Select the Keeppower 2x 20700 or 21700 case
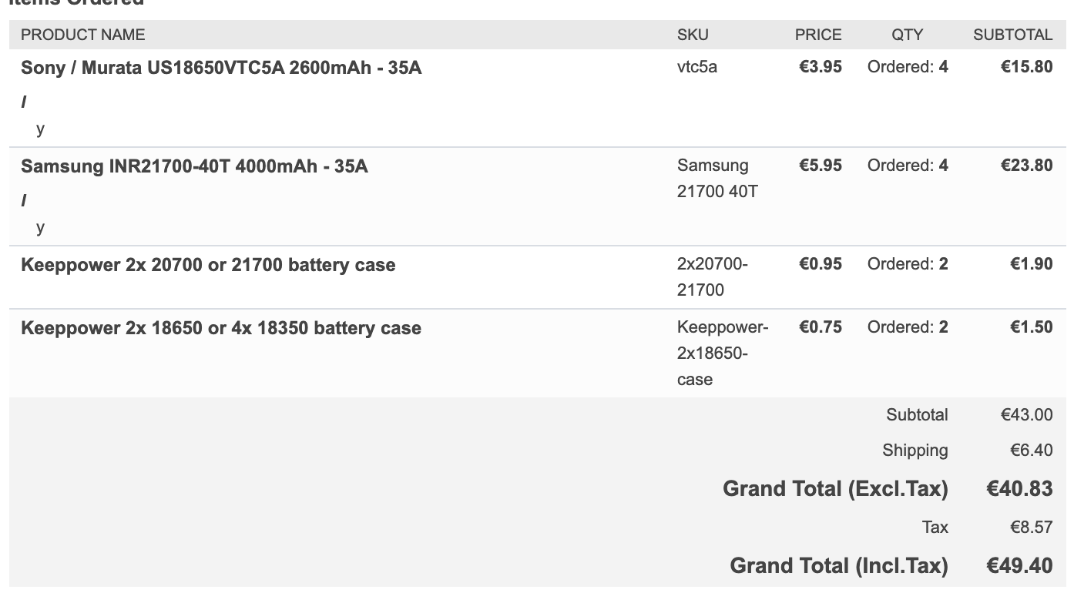The height and width of the screenshot is (593, 1074). [208, 265]
